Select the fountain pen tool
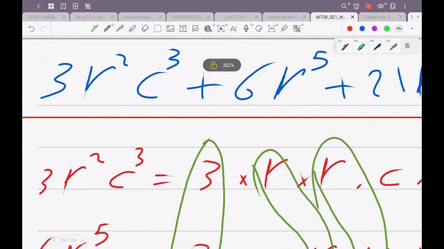Image resolution: width=444 pixels, height=249 pixels. pos(95,29)
